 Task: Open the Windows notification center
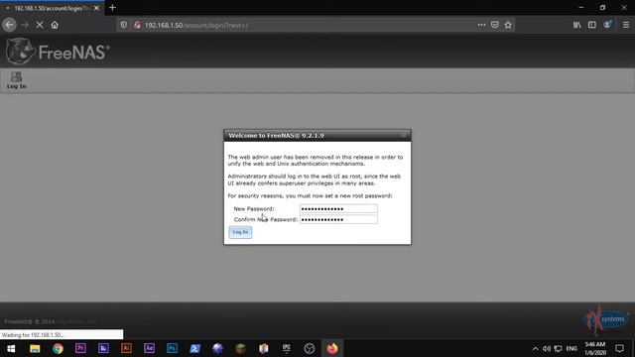tap(619, 348)
